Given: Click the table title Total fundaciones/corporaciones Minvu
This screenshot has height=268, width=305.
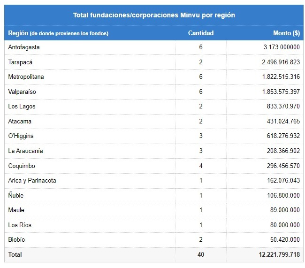Looking at the screenshot, I should [x=154, y=15].
